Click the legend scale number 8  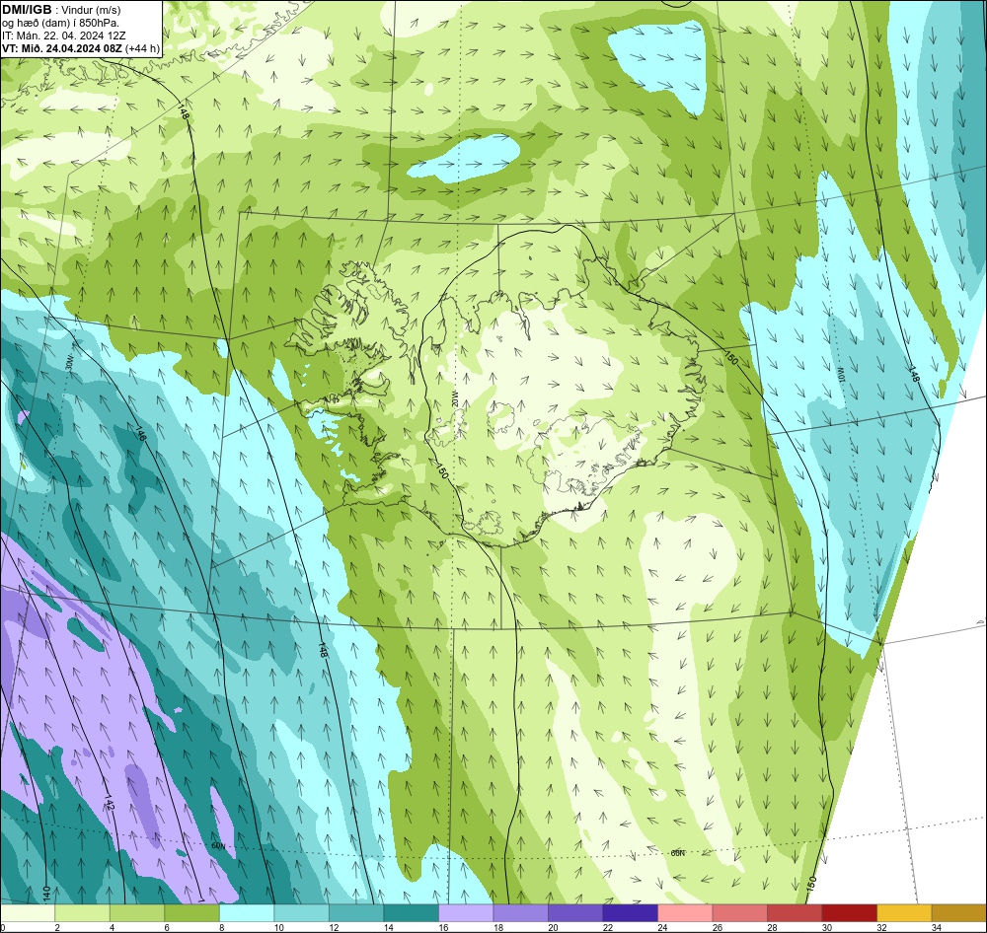coord(221,927)
